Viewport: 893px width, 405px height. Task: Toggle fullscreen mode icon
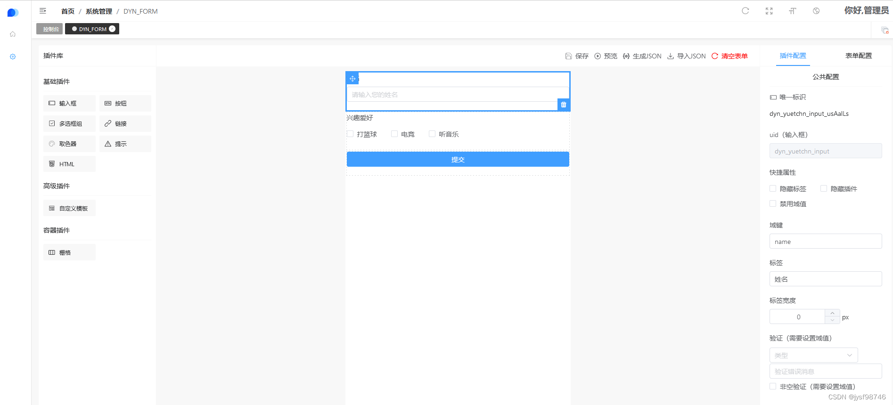pyautogui.click(x=769, y=11)
